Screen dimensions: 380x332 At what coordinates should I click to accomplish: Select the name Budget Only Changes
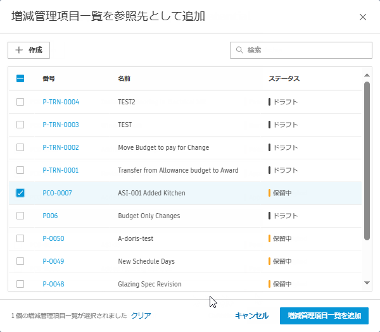(x=149, y=216)
